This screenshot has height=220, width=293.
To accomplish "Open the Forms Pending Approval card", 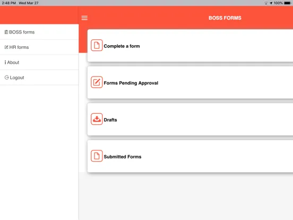I will tap(190, 82).
